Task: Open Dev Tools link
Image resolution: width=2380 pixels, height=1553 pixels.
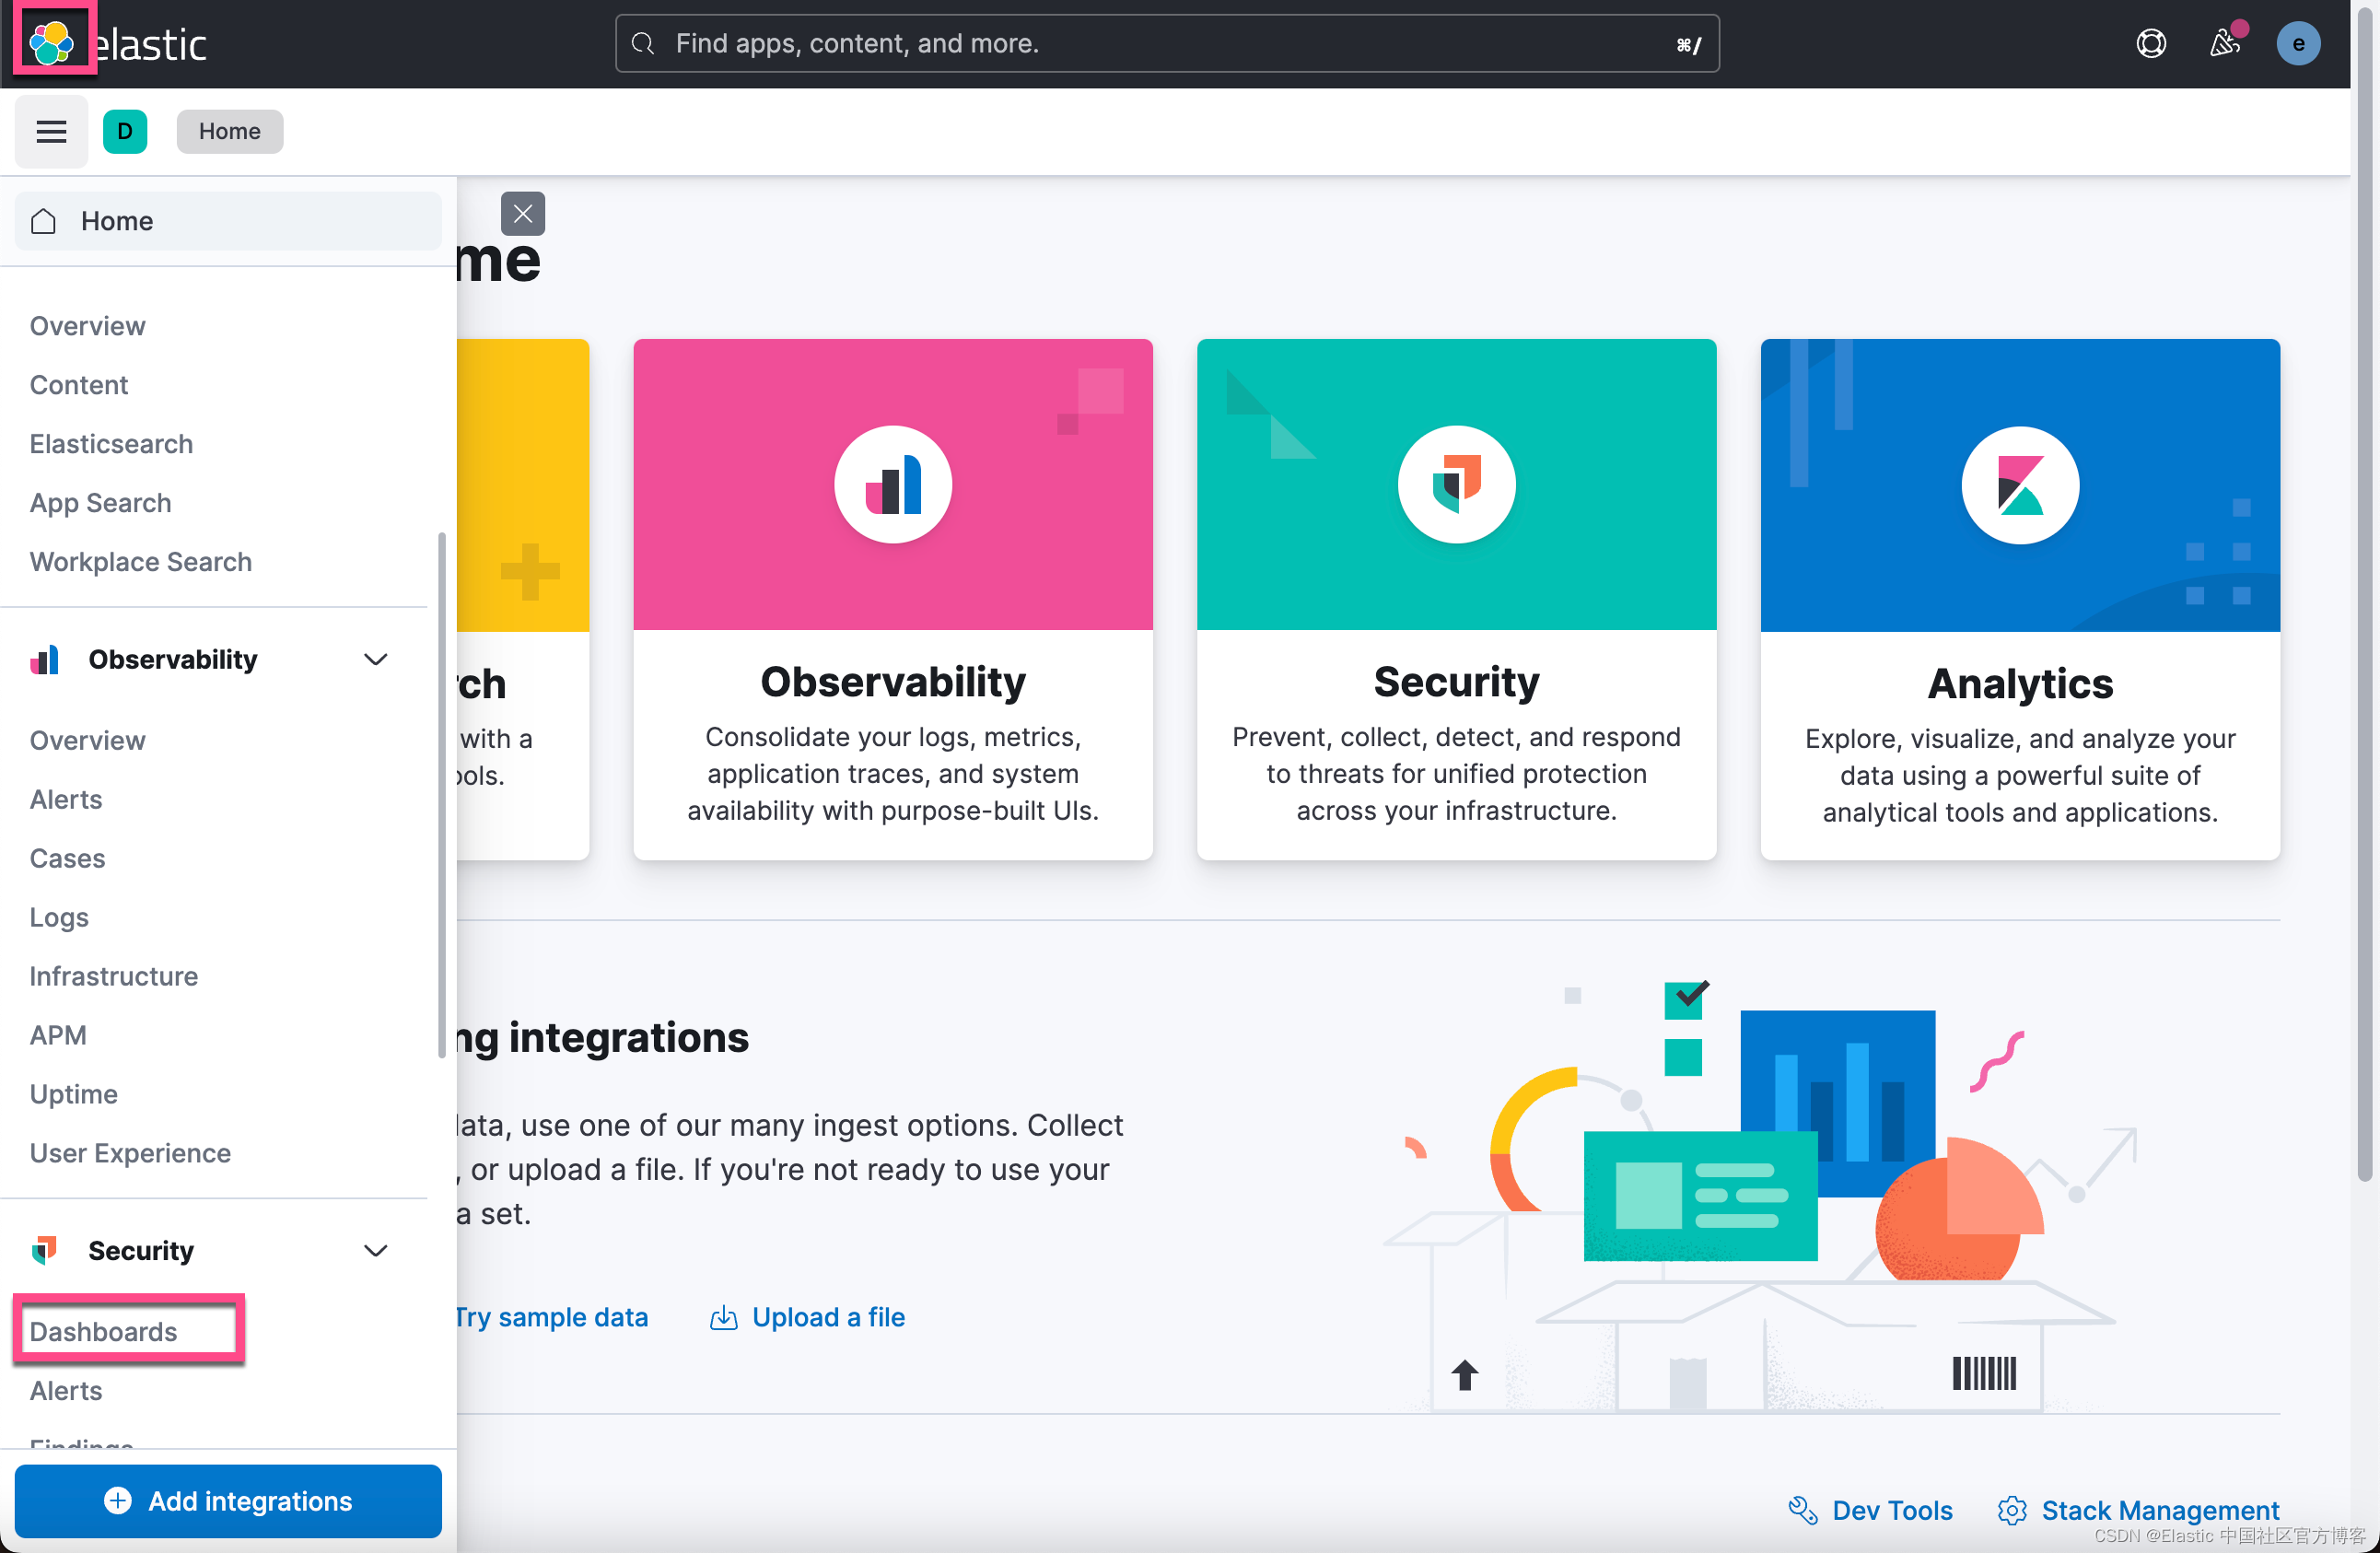Action: (1892, 1510)
